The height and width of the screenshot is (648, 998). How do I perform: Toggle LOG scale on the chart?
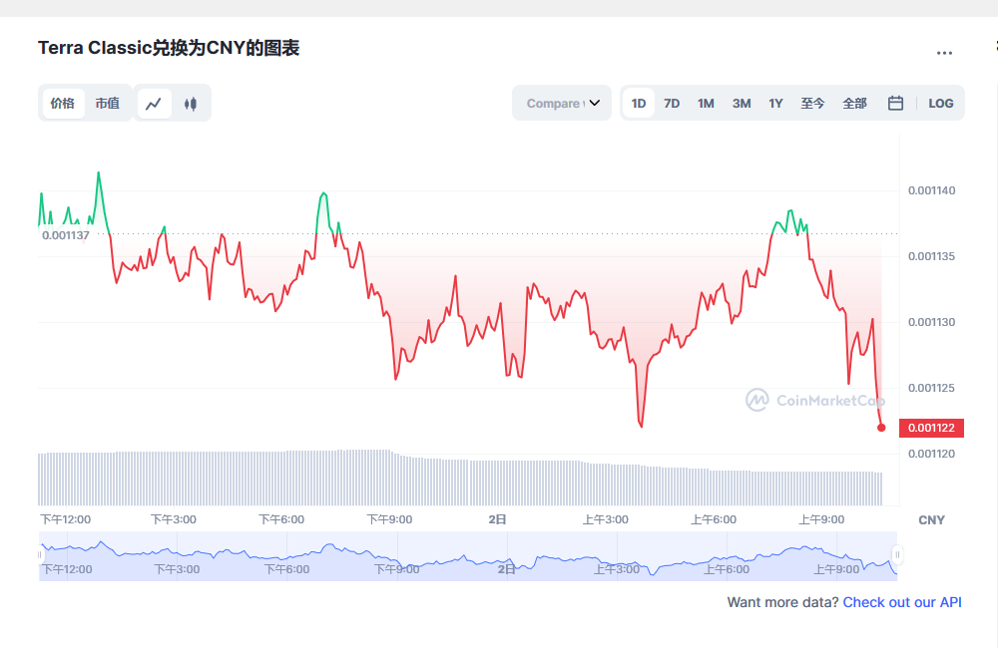click(x=941, y=103)
